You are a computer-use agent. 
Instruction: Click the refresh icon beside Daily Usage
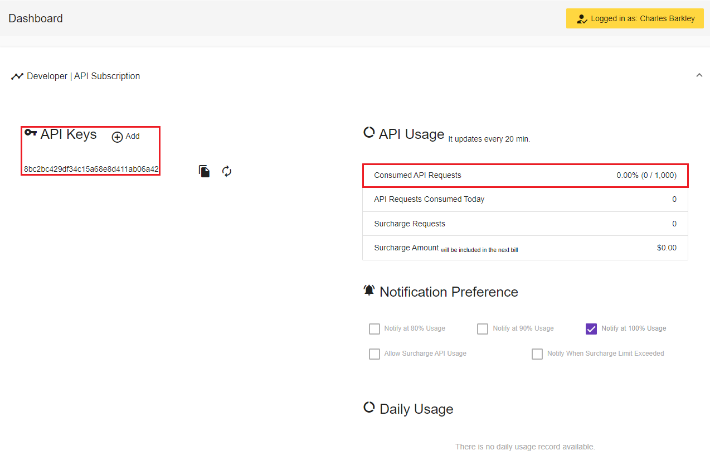coord(369,408)
